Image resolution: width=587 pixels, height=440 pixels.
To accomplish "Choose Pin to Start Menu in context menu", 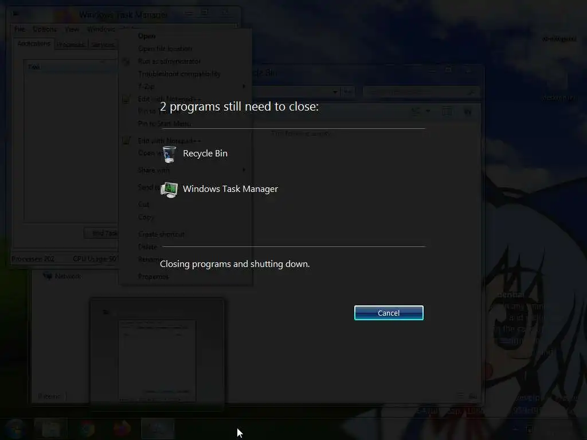I will (x=165, y=124).
